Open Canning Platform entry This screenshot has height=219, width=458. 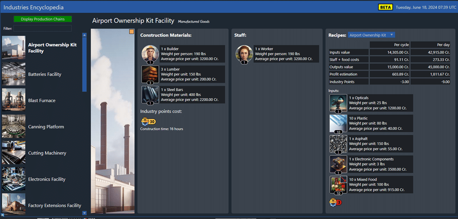(x=46, y=127)
